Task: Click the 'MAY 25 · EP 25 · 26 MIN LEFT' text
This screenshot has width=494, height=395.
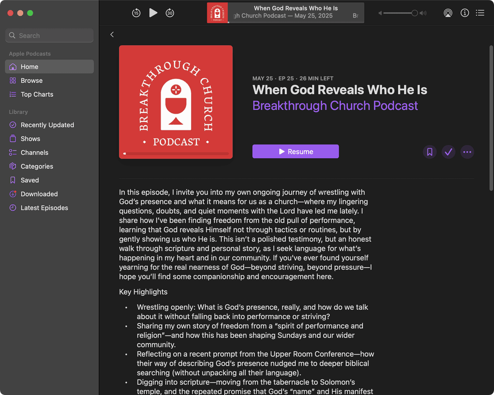Action: [x=293, y=79]
